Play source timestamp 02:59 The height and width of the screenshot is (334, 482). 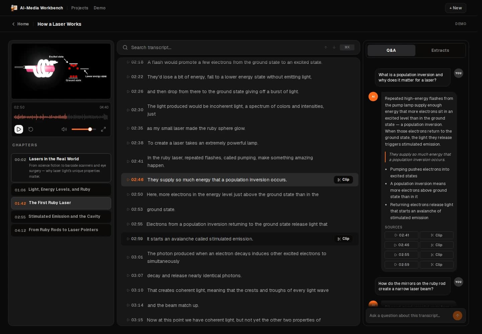point(402,265)
